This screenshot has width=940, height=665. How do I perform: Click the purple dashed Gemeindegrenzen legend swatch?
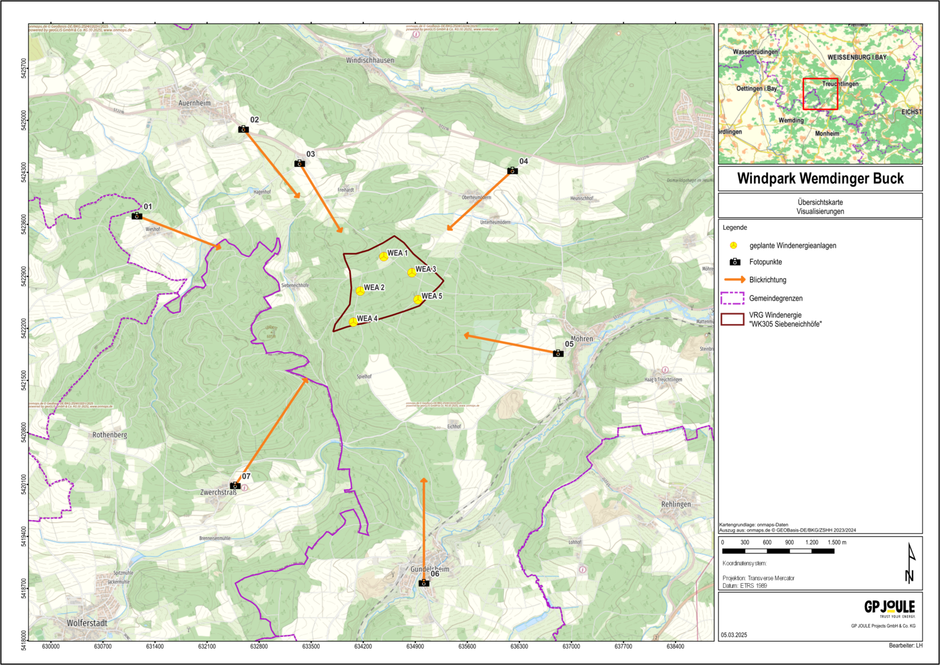(x=732, y=298)
